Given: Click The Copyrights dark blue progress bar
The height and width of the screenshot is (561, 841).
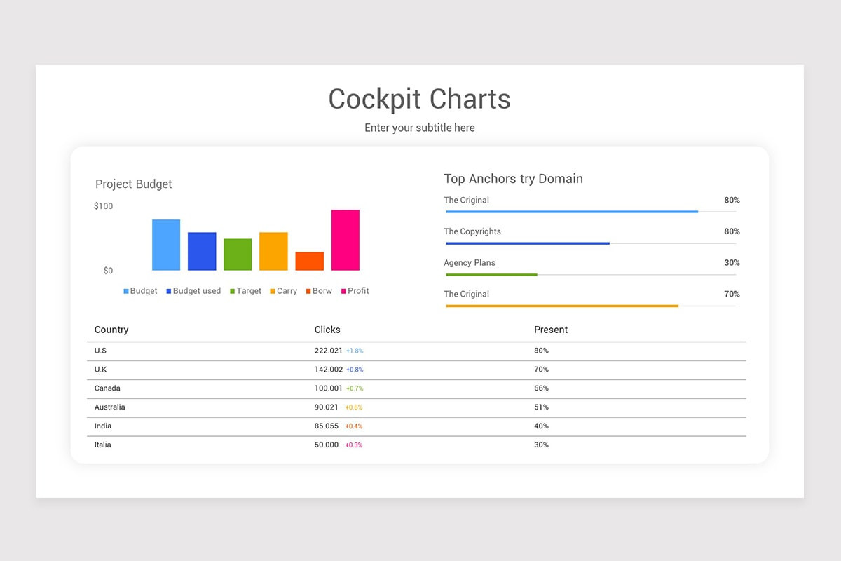Looking at the screenshot, I should (527, 243).
